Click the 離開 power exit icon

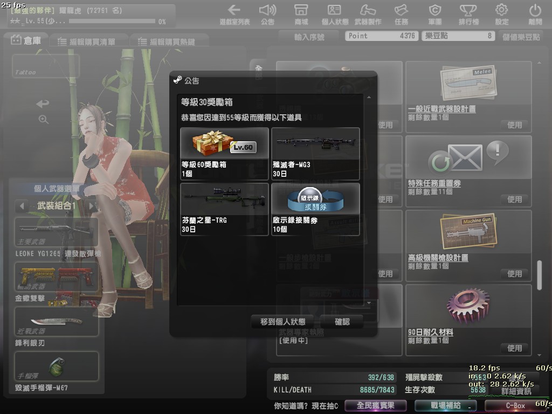point(535,11)
